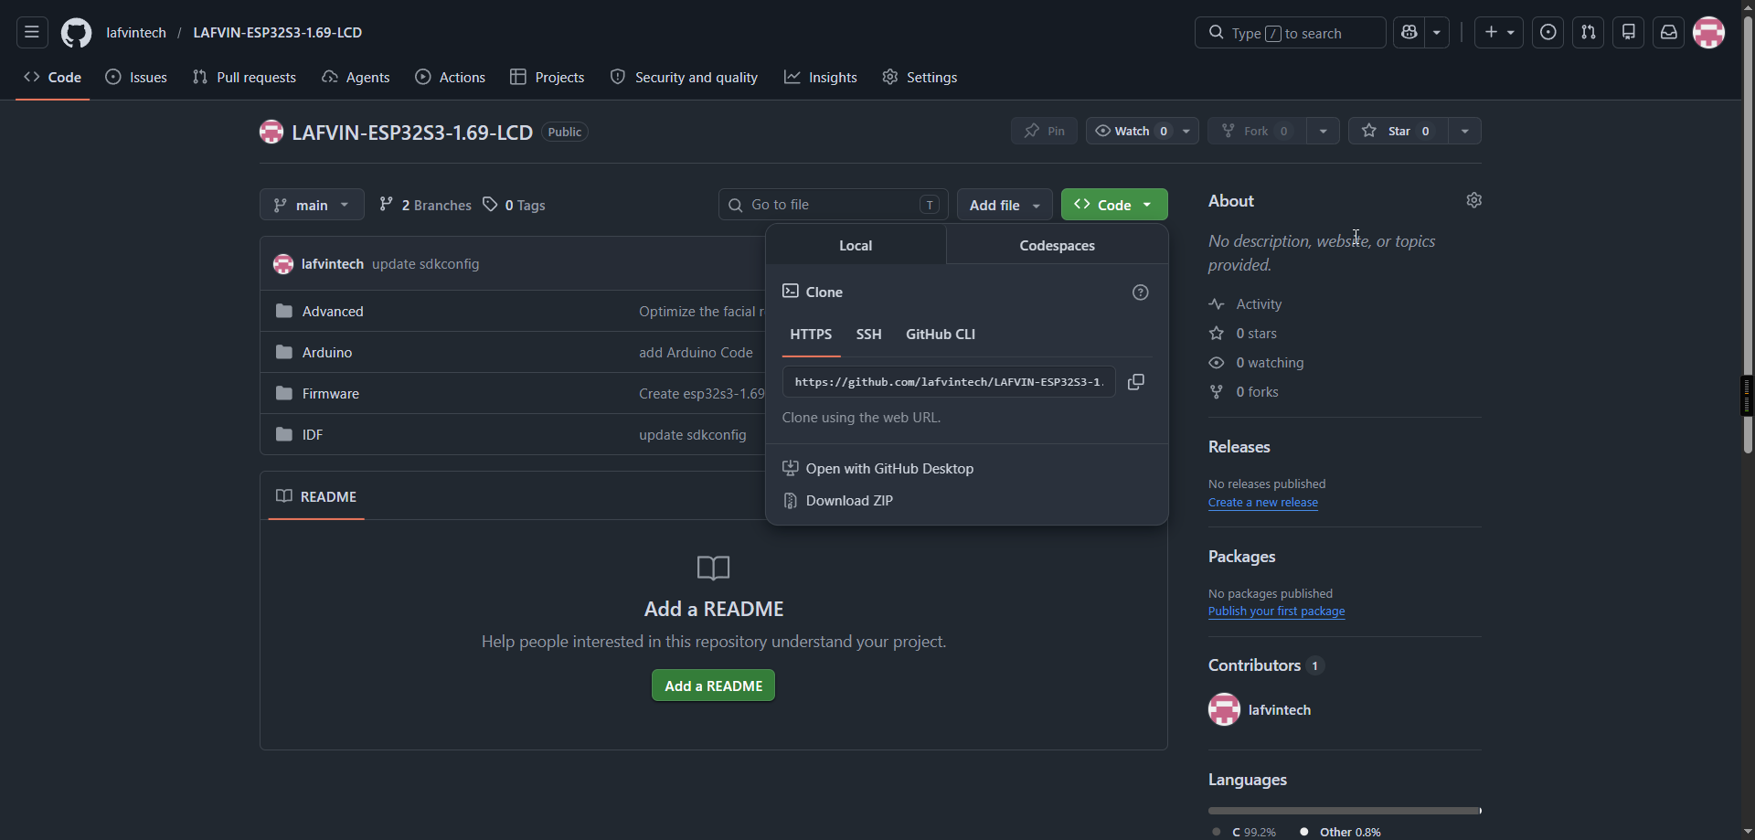Go to the Agents tab

click(x=356, y=78)
